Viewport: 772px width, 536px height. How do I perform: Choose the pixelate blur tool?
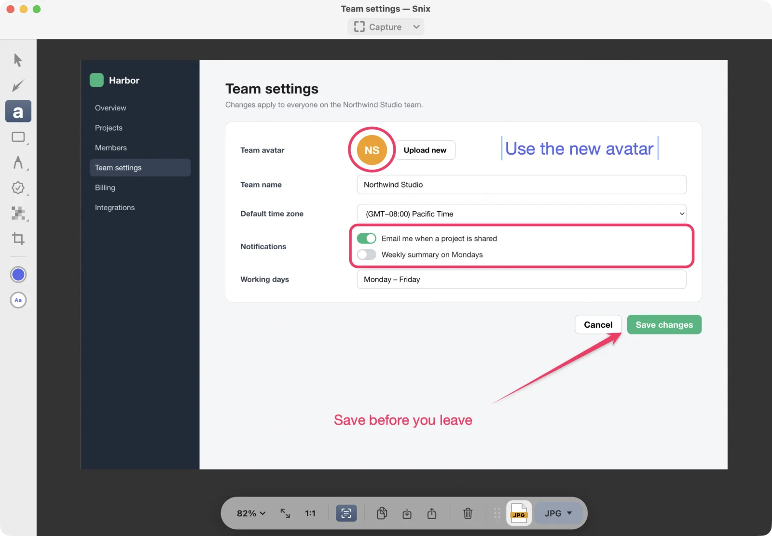(18, 213)
